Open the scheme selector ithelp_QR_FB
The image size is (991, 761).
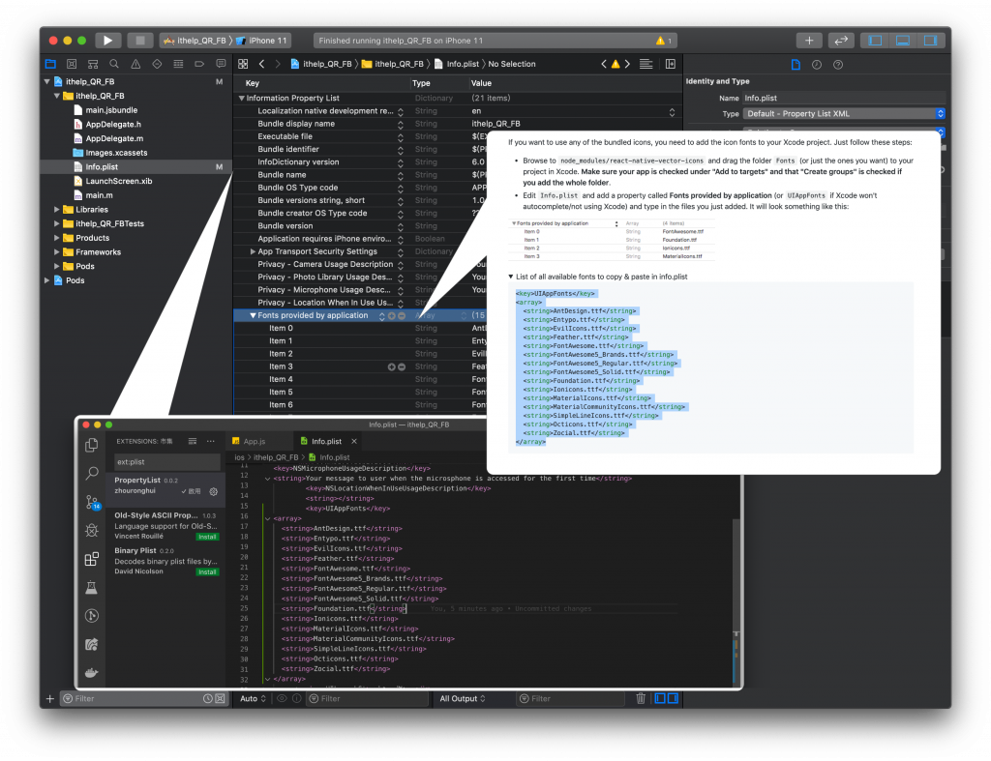(195, 41)
